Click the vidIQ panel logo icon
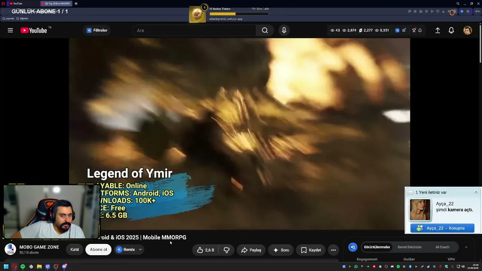 coord(353,247)
